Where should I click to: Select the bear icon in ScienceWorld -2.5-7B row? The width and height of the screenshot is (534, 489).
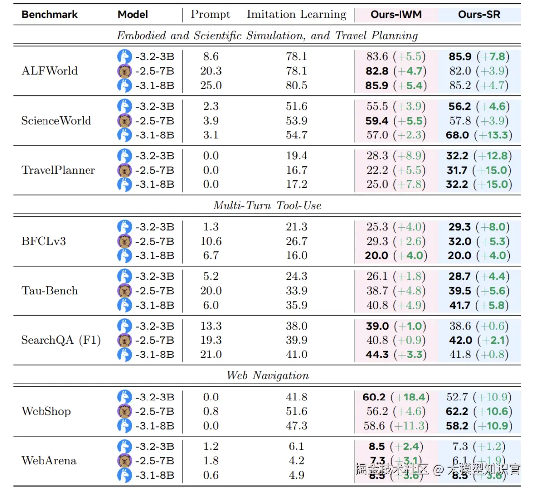point(124,121)
